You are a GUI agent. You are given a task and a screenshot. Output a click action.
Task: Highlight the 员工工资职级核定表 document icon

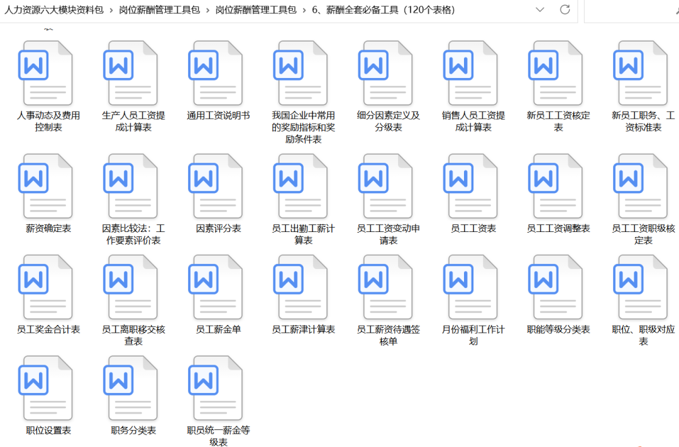pos(640,186)
